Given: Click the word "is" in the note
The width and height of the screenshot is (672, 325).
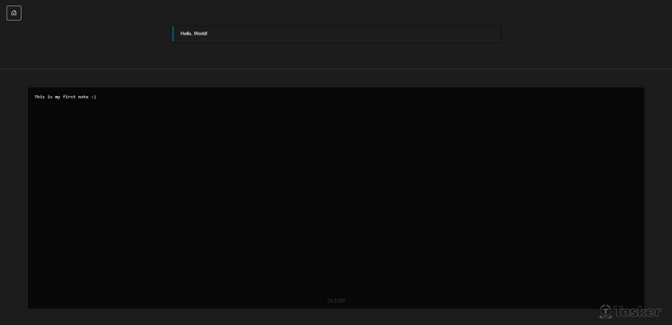Looking at the screenshot, I should pos(50,97).
